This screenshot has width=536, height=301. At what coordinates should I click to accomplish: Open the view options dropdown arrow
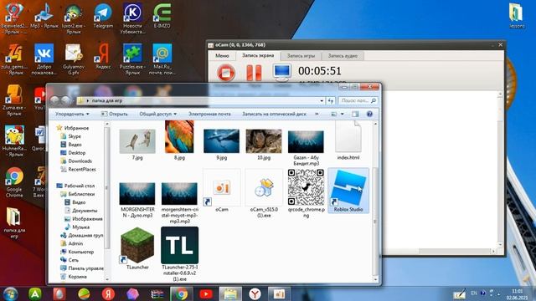343,114
